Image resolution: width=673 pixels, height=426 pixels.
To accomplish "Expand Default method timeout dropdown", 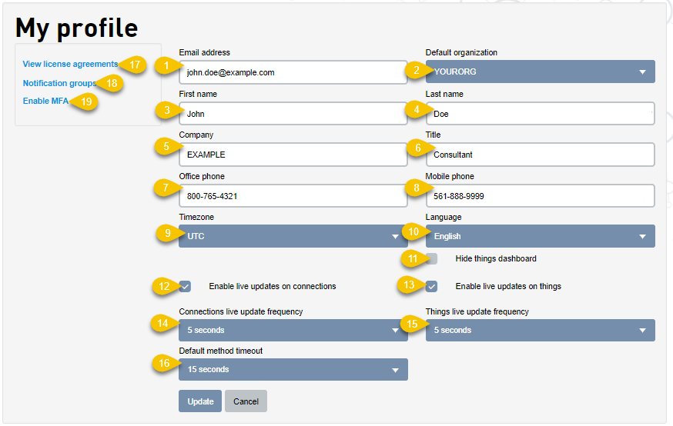I will point(293,369).
